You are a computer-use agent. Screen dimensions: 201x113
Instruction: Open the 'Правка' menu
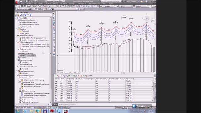pos(29,4)
